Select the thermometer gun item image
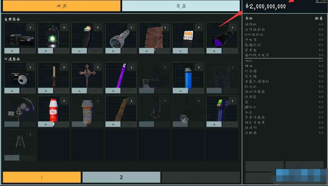The width and height of the screenshot is (328, 186). point(221,110)
